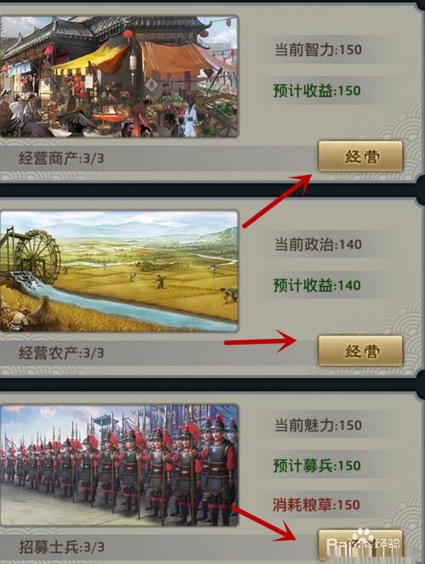The height and width of the screenshot is (564, 425).
Task: Select the 消耗粮草:150 red label
Action: (x=316, y=505)
